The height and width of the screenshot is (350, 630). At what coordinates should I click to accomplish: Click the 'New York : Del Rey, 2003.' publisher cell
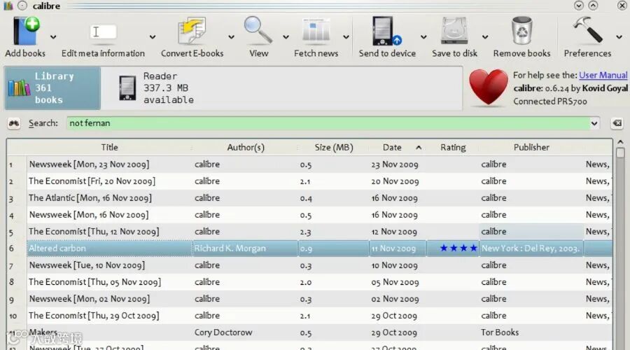(531, 248)
